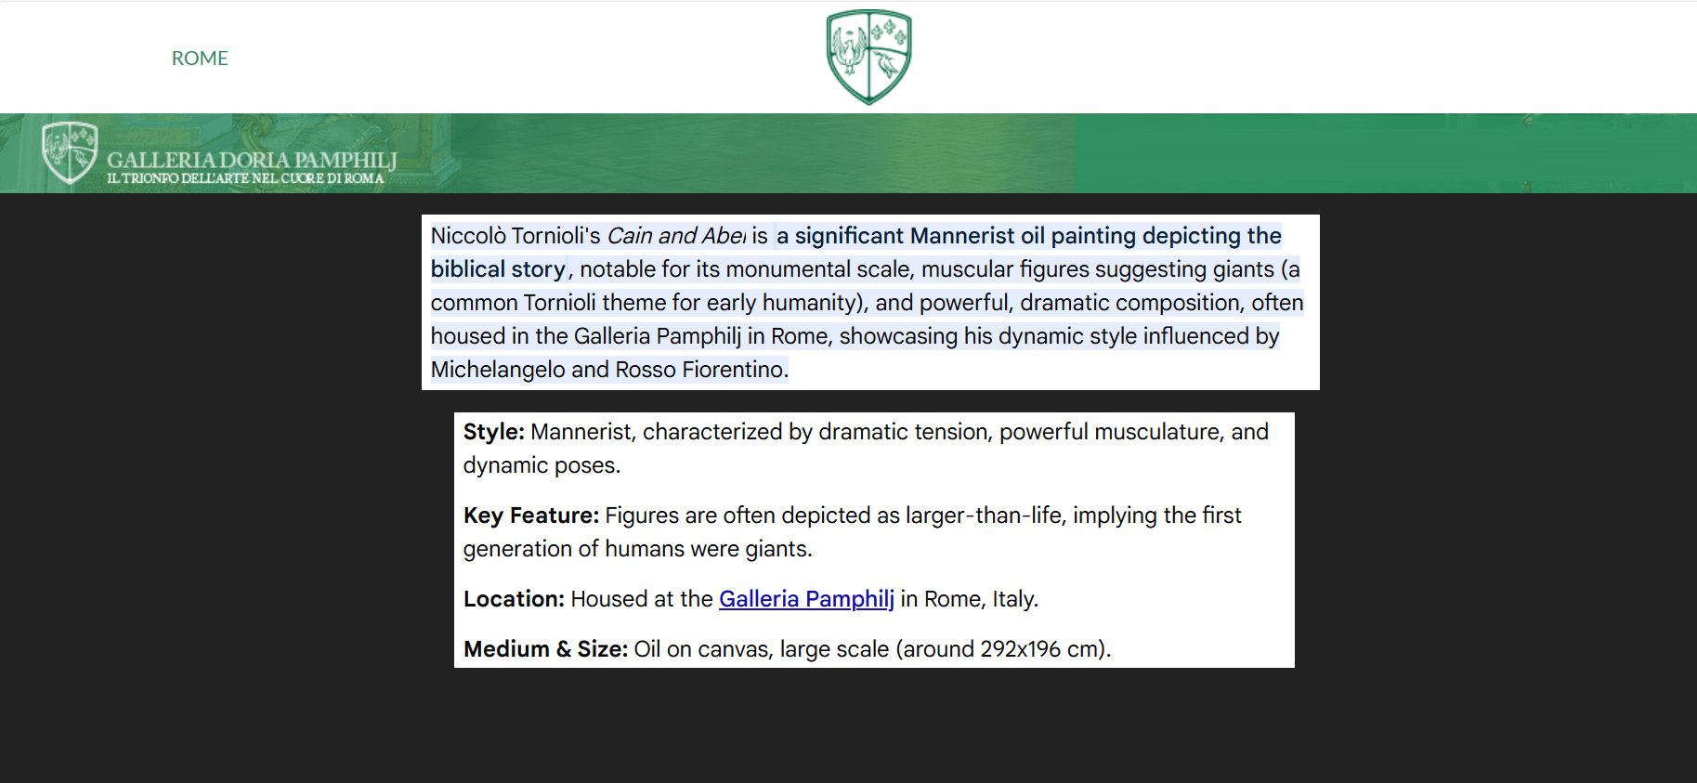Click the name "Niccolò Tornioli's" in the paragraph
The height and width of the screenshot is (783, 1697).
point(516,236)
